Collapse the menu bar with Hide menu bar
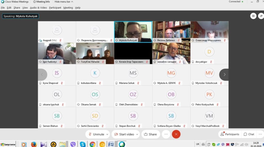The width and height of the screenshot is (264, 147). coord(64,2)
